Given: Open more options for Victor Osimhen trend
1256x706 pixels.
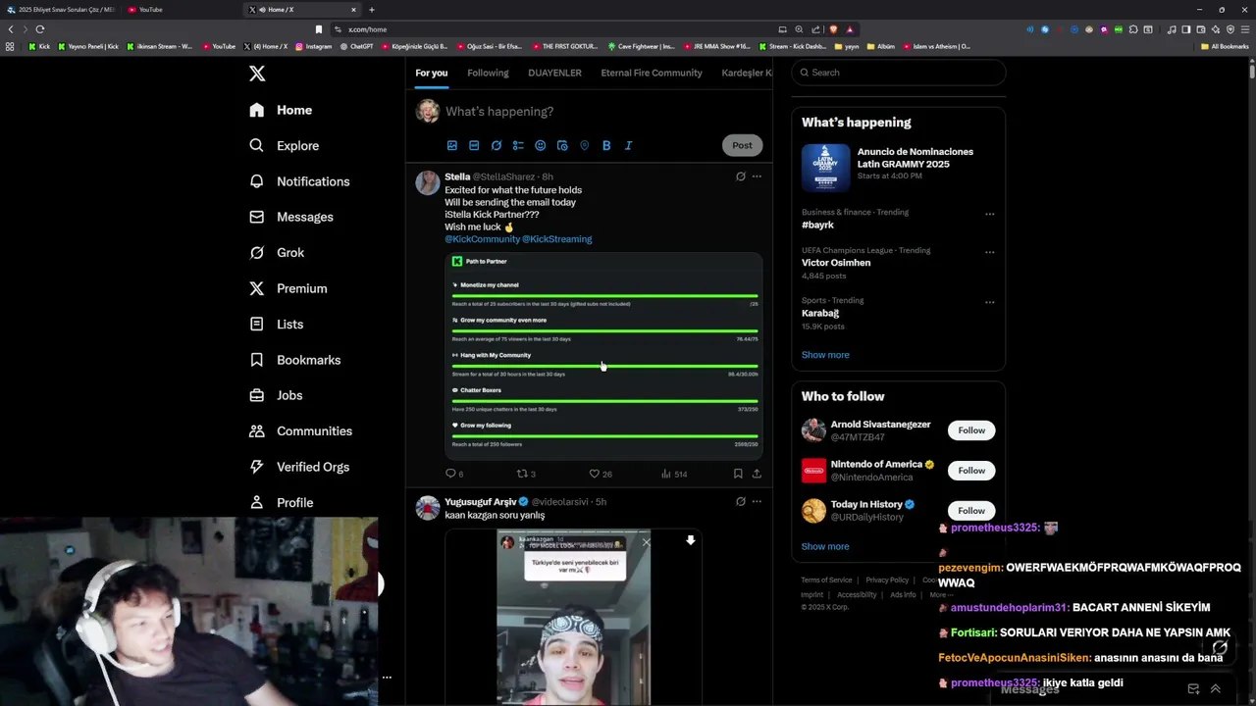Looking at the screenshot, I should pos(989,252).
